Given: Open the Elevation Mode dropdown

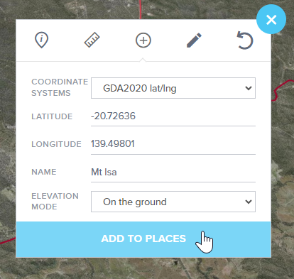Looking at the screenshot, I should (x=173, y=202).
